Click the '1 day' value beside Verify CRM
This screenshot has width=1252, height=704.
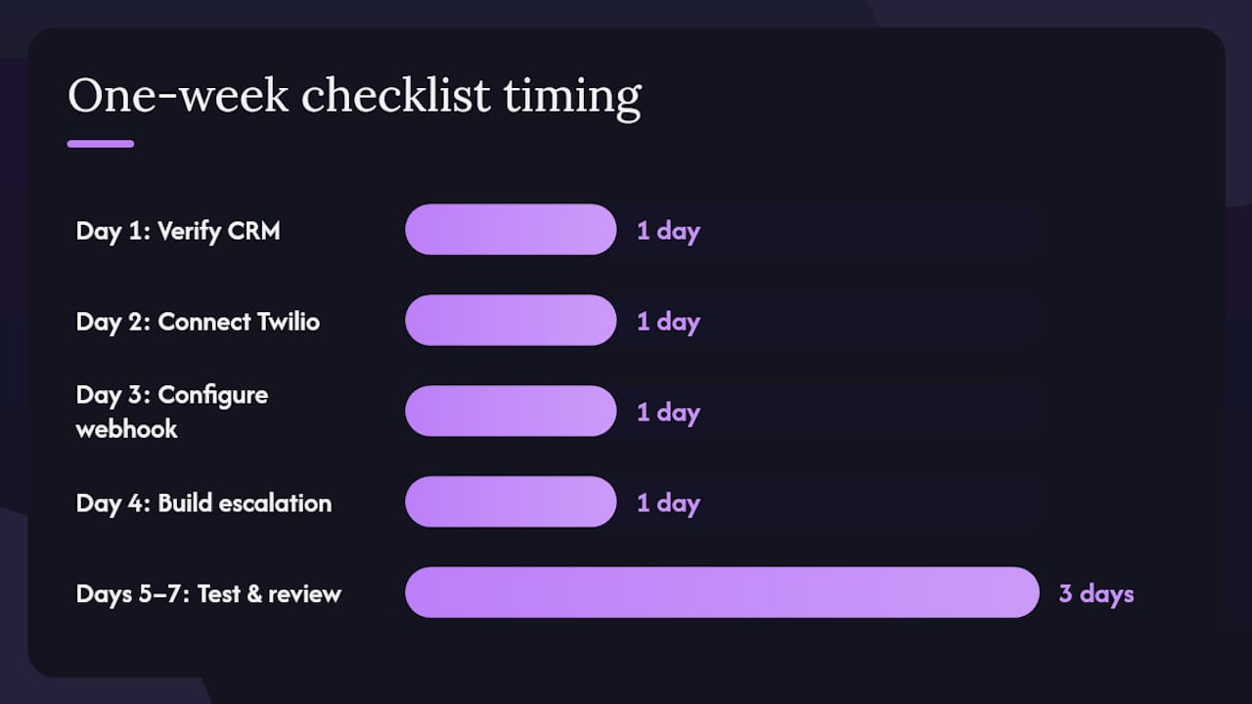point(668,231)
